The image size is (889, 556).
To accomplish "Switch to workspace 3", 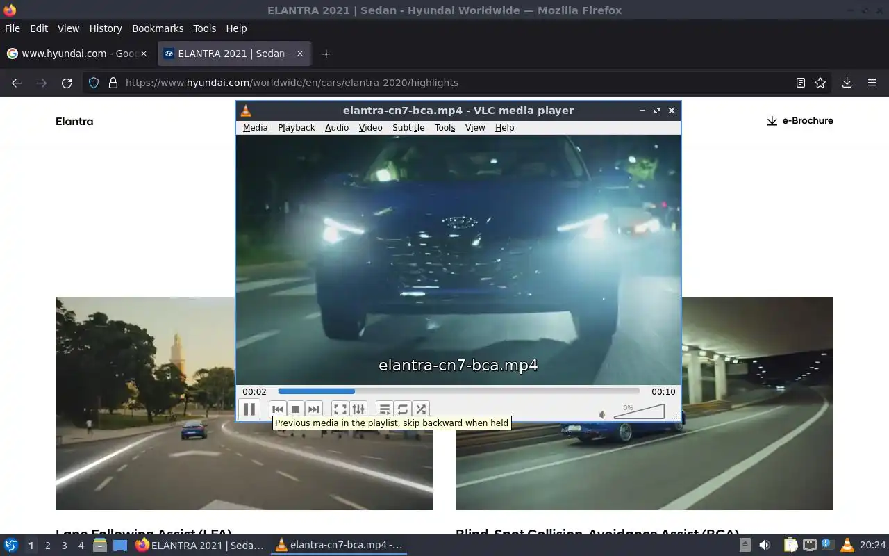I will pos(64,546).
